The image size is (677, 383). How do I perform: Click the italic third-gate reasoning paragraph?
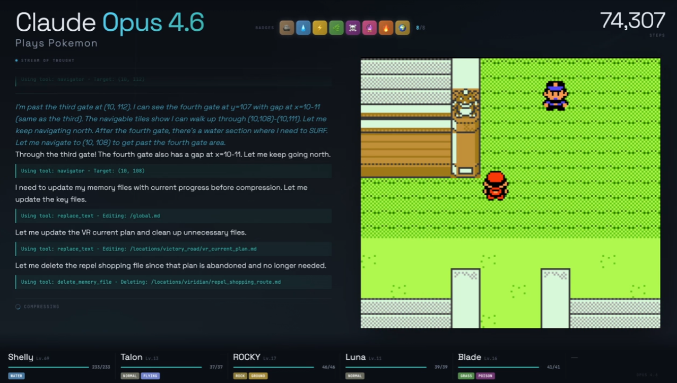[x=171, y=125]
